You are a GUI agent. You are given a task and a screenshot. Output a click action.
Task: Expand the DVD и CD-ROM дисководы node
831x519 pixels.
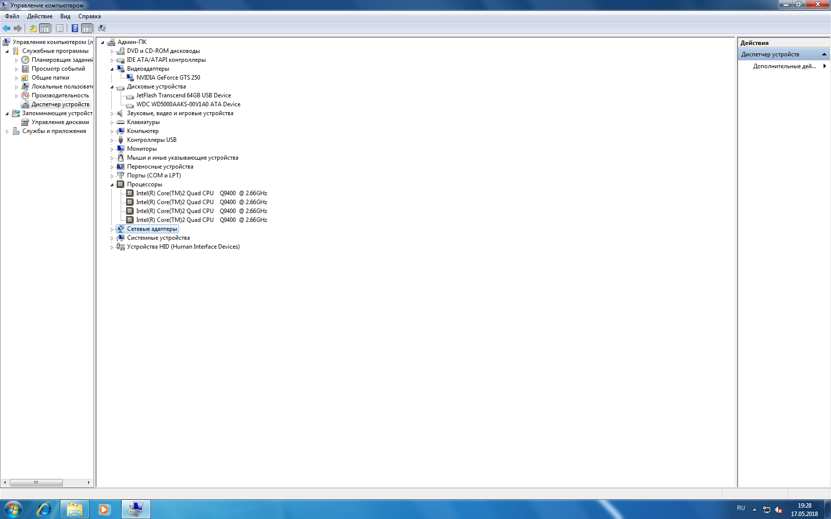click(x=112, y=51)
